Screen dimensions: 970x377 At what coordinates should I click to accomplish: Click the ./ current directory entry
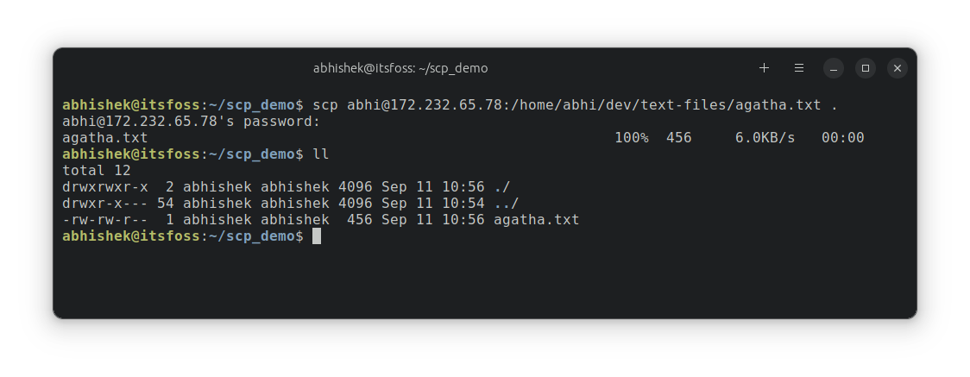[x=502, y=187]
